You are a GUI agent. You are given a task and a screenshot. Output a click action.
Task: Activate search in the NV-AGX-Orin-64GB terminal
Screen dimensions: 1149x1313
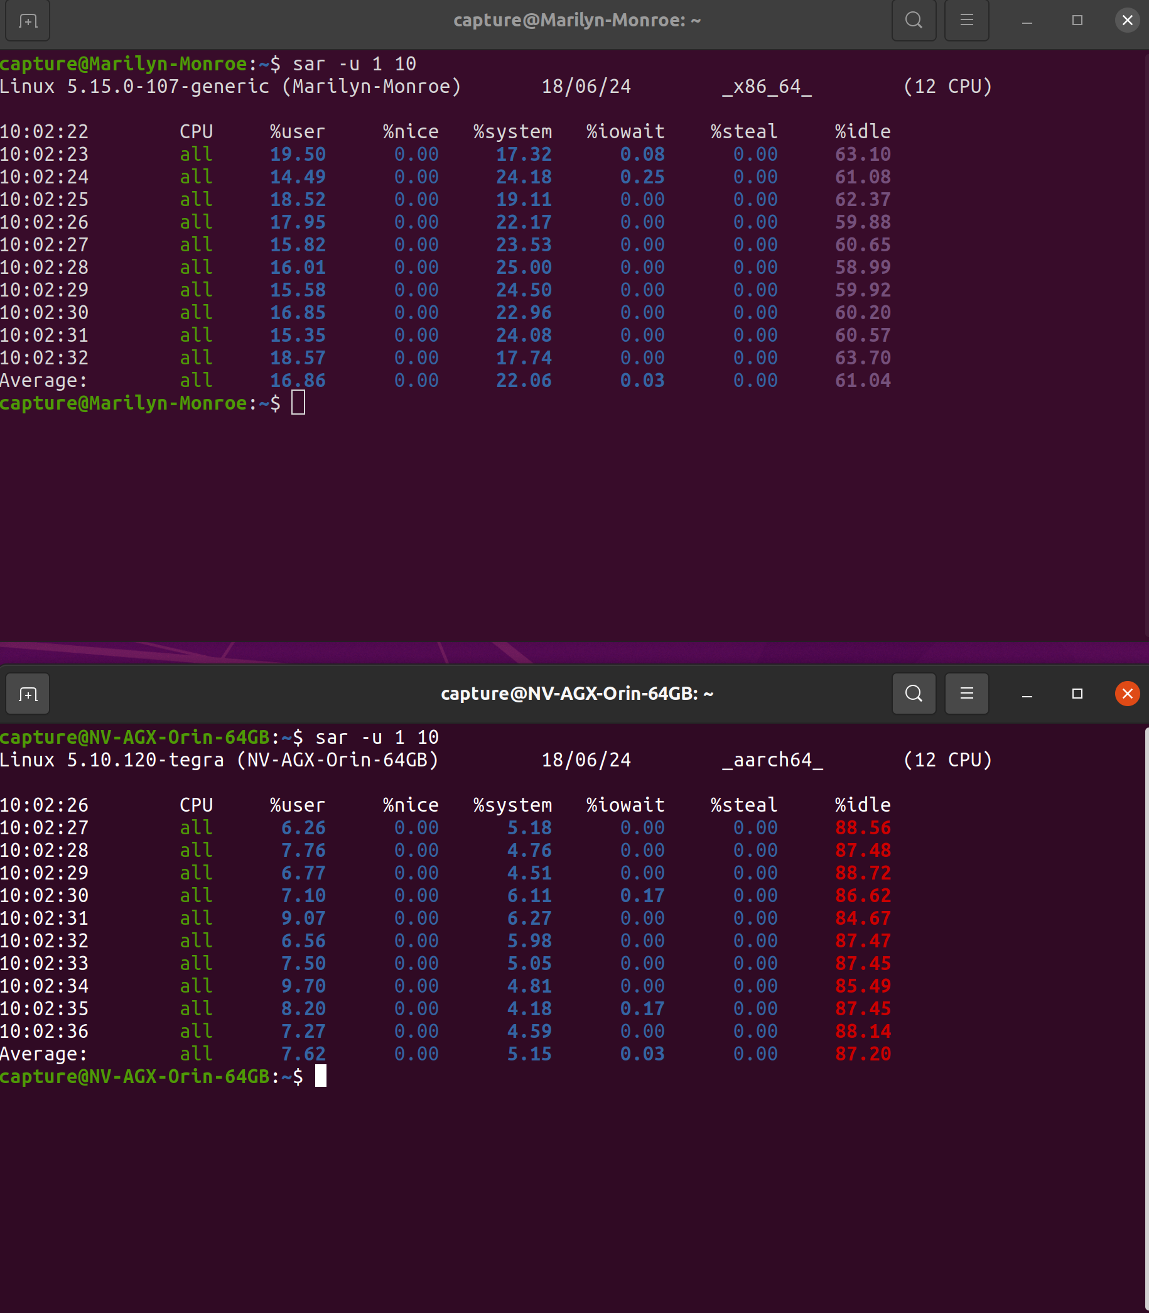(x=913, y=694)
